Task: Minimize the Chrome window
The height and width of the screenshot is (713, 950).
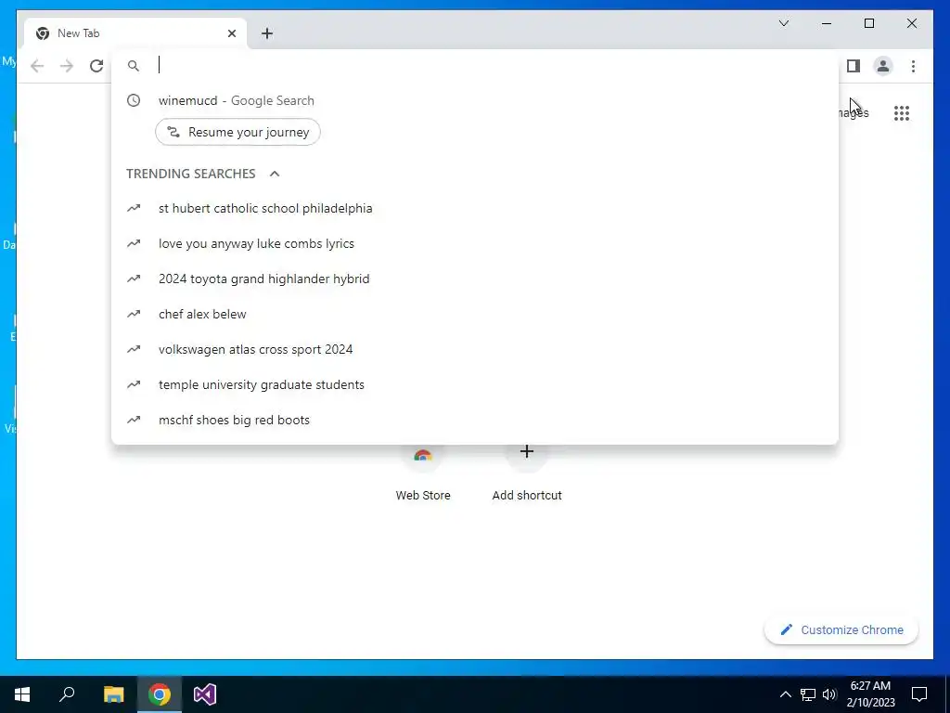Action: (x=827, y=23)
